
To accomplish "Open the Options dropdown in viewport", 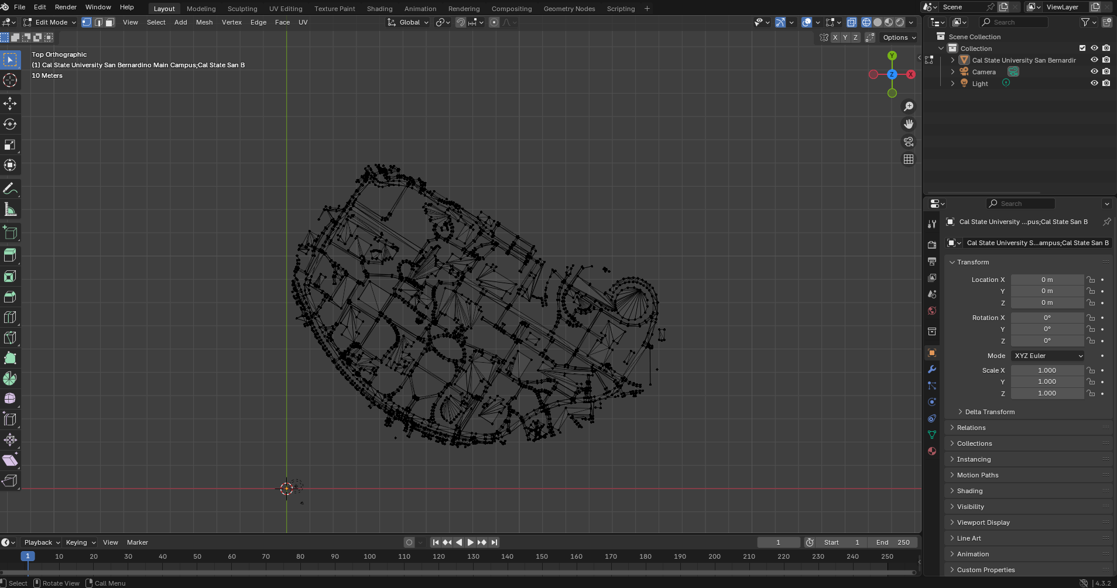I will point(899,37).
